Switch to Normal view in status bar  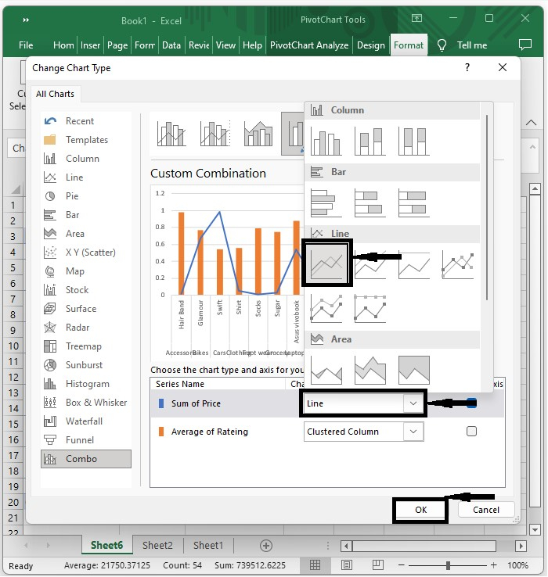[315, 564]
